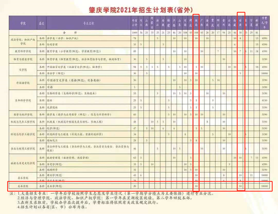Select the 日语 major row

[50, 87]
